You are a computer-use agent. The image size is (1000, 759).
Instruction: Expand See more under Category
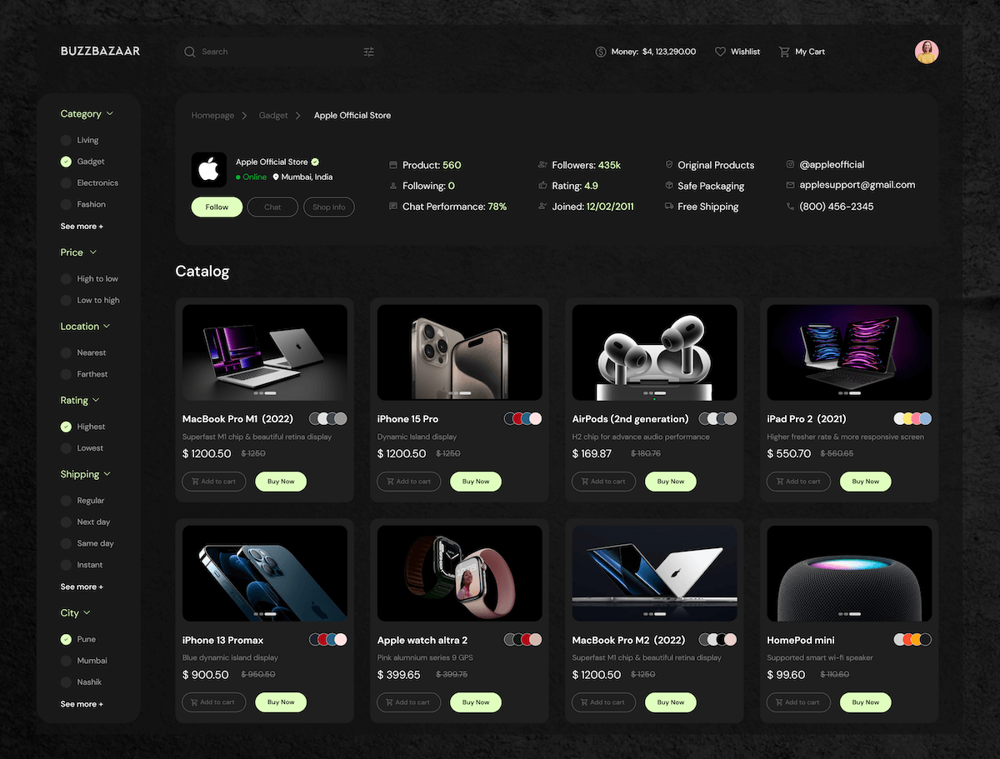[x=82, y=227]
